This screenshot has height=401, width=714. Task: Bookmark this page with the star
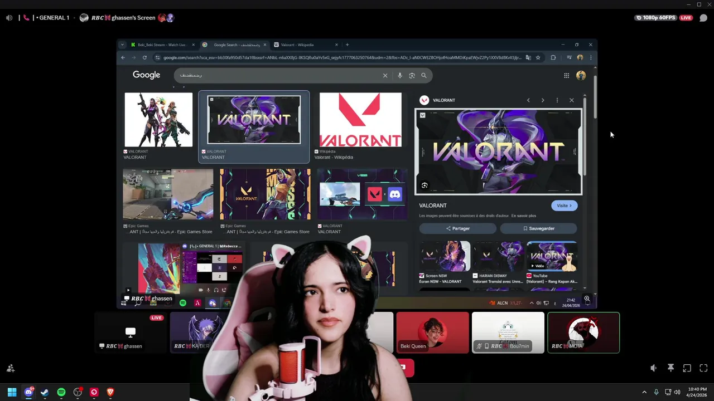pyautogui.click(x=538, y=57)
